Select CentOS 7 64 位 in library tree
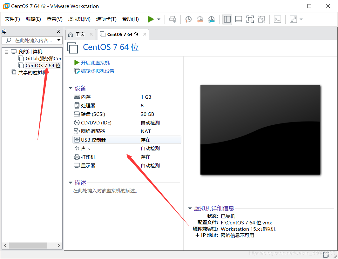The height and width of the screenshot is (259, 338). pyautogui.click(x=43, y=65)
